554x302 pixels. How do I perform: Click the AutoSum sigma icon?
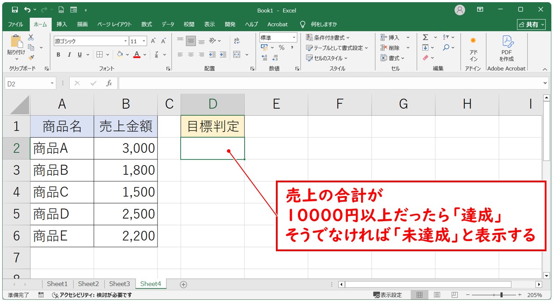(426, 38)
